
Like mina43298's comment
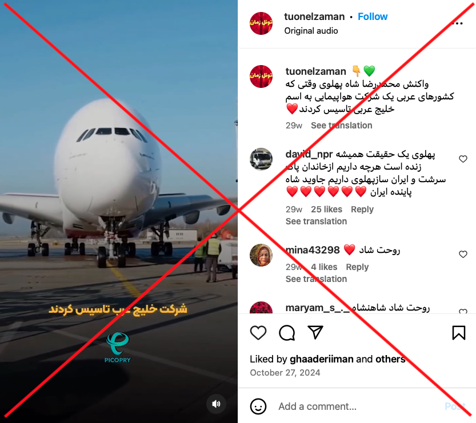(x=463, y=254)
